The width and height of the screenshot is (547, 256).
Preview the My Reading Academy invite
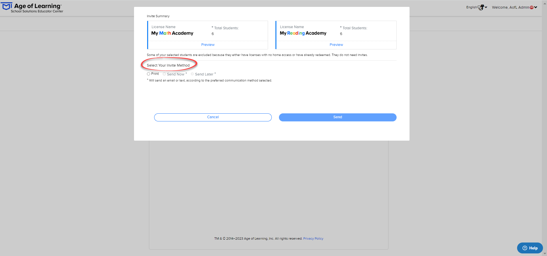coord(336,45)
